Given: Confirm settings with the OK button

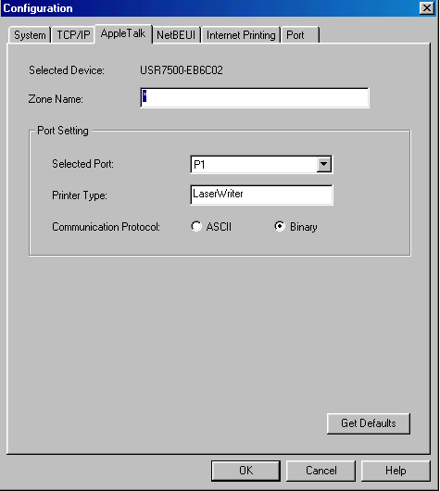Looking at the screenshot, I should [x=245, y=471].
